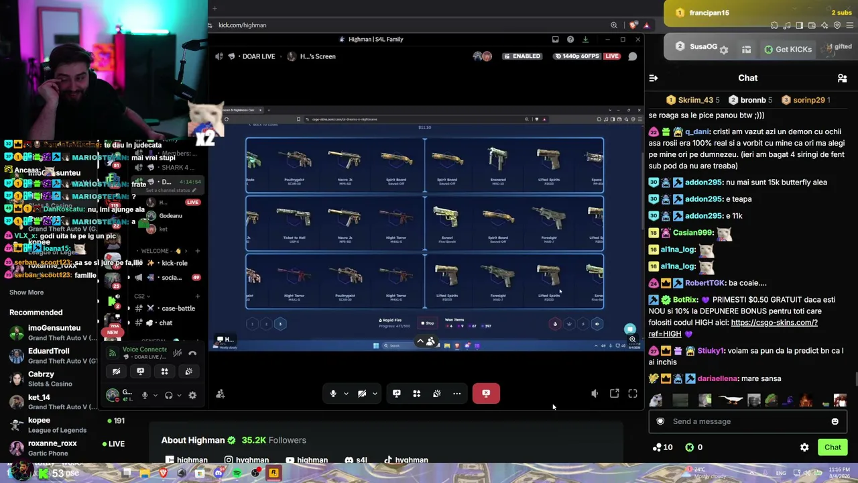
Task: Share screen from Discord voice panel
Action: [140, 371]
